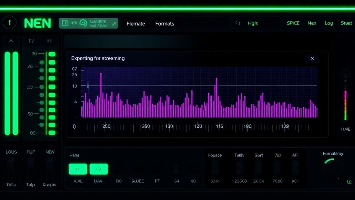355x200 pixels.
Task: Click the Hight search field
Action: click(256, 23)
